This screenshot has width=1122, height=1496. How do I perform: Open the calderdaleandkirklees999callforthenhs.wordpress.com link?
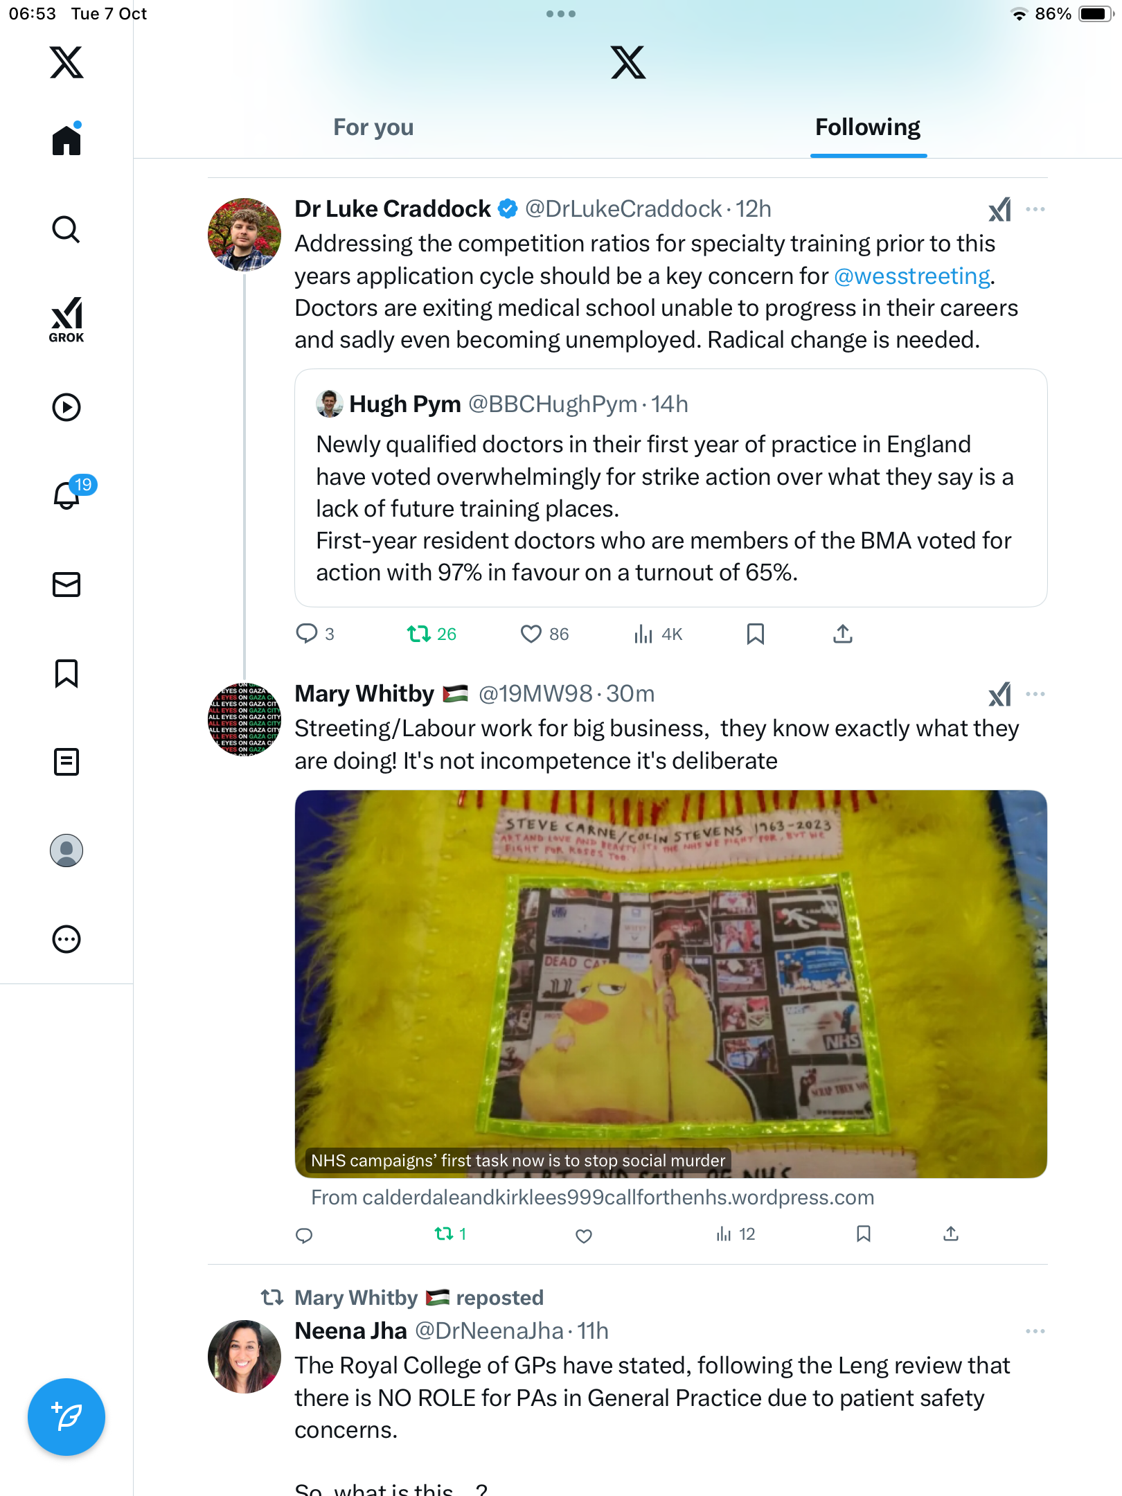click(593, 1197)
